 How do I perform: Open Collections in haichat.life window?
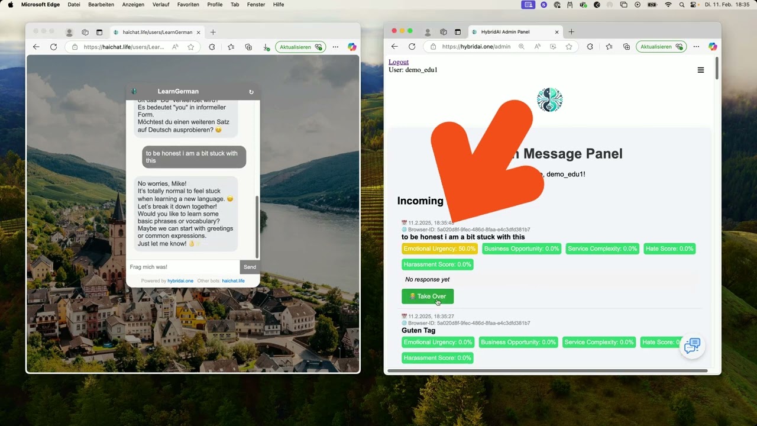[x=248, y=47]
